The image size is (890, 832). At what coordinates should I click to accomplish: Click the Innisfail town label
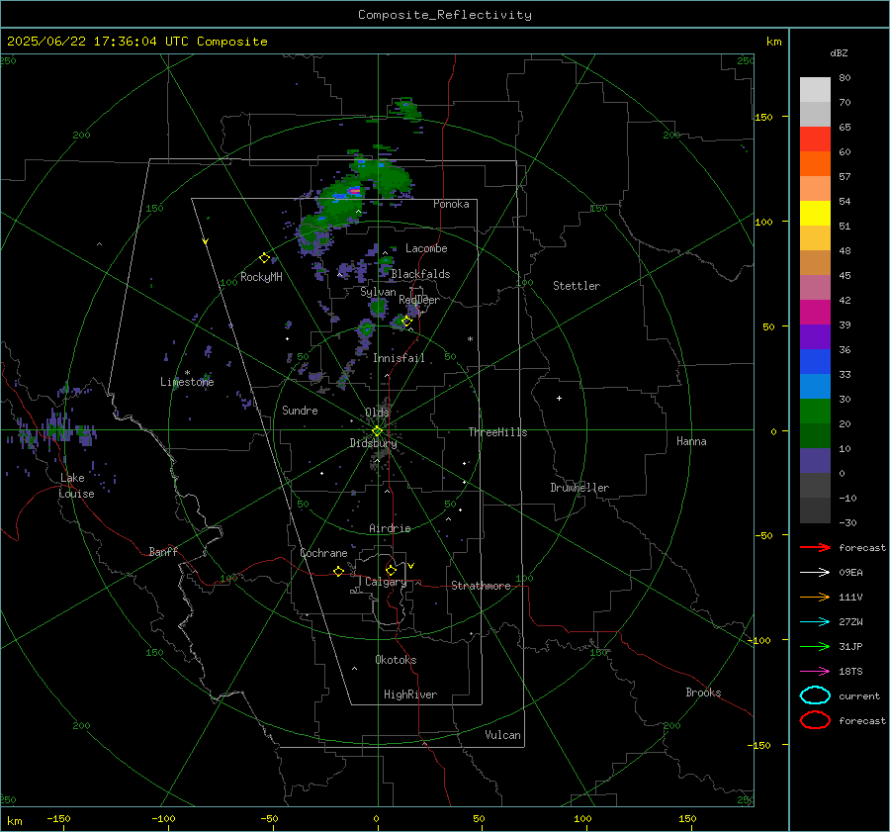[399, 358]
